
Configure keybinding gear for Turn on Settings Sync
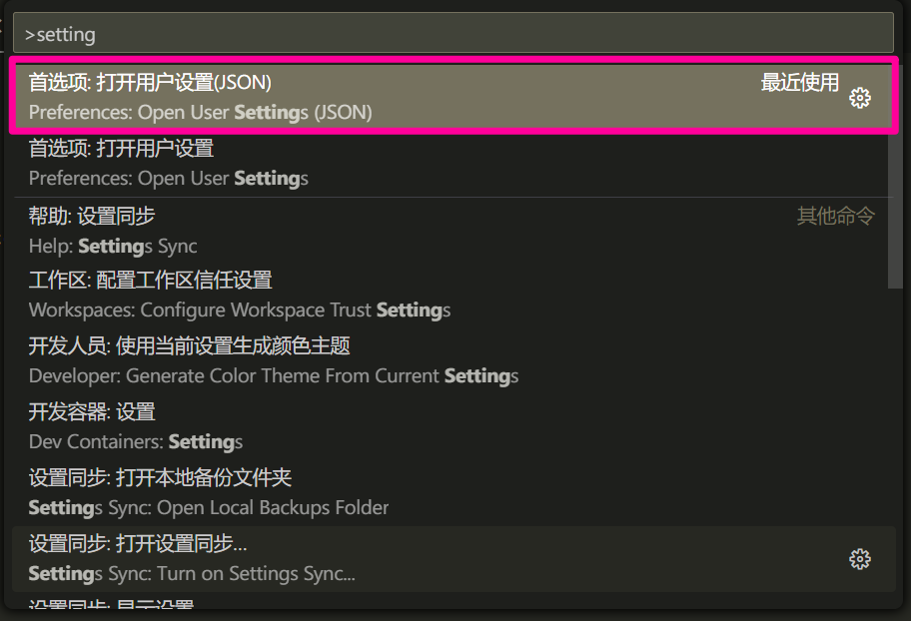tap(859, 559)
